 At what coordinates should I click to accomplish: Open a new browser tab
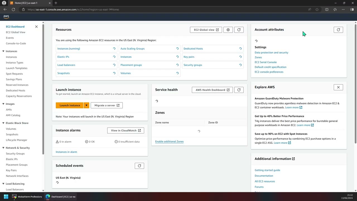tap(56, 3)
